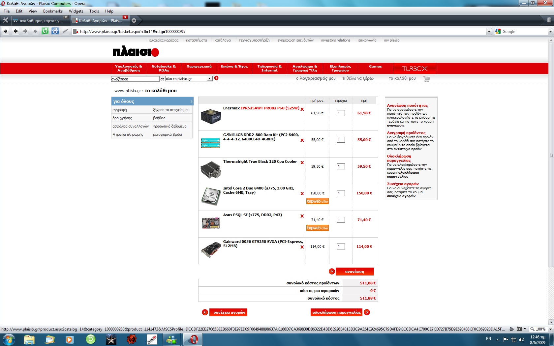Open the Games category
Screen dimensions: 554x346
point(375,67)
